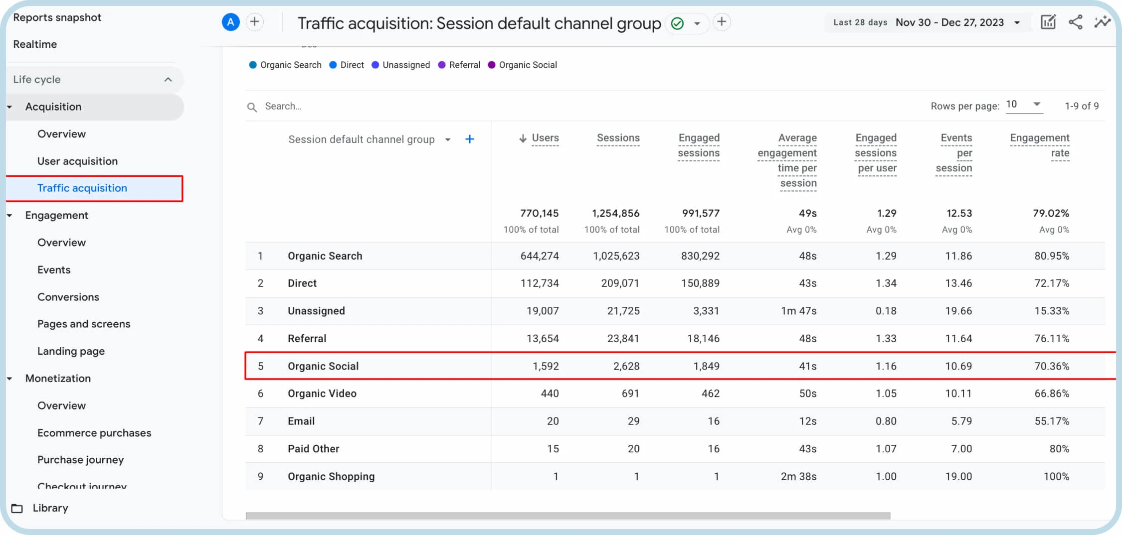Image resolution: width=1122 pixels, height=535 pixels.
Task: Click the Organic Search legend color dot
Action: pyautogui.click(x=253, y=65)
